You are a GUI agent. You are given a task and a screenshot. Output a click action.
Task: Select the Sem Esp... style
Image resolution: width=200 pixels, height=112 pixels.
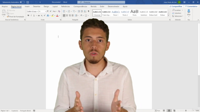106,13
